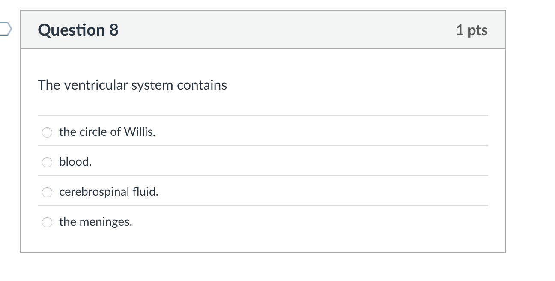Click the word 'Willis' in the first answer
555x281 pixels.
tap(139, 132)
